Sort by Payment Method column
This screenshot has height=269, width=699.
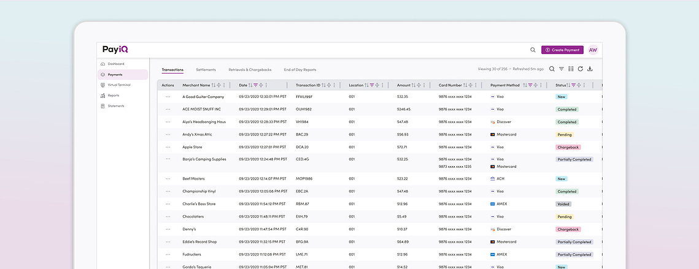point(525,85)
